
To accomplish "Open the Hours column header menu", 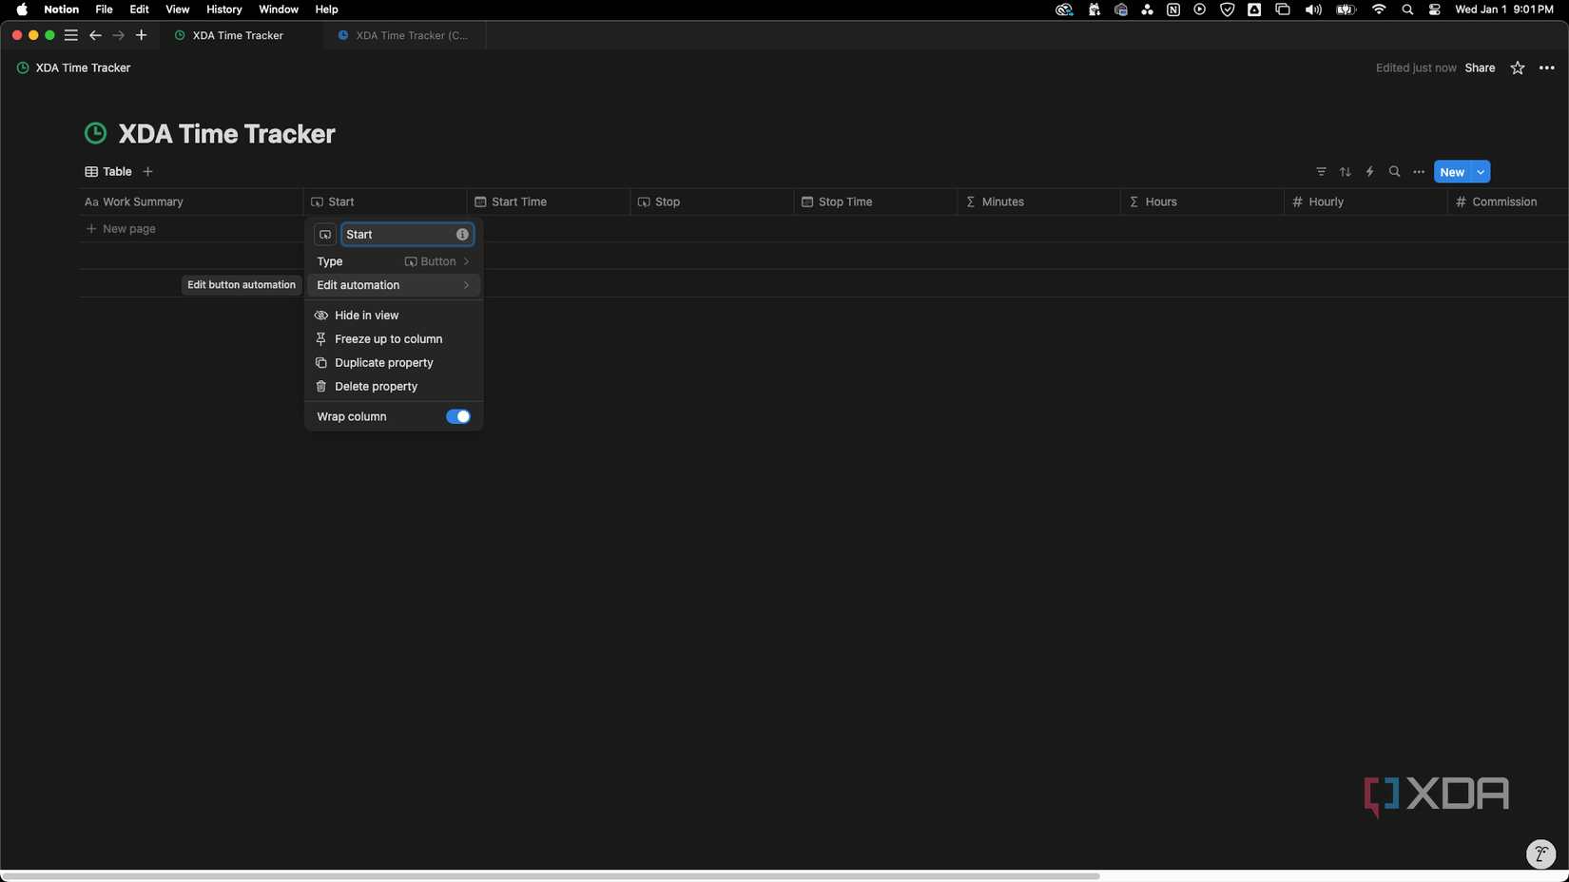I will point(1203,201).
